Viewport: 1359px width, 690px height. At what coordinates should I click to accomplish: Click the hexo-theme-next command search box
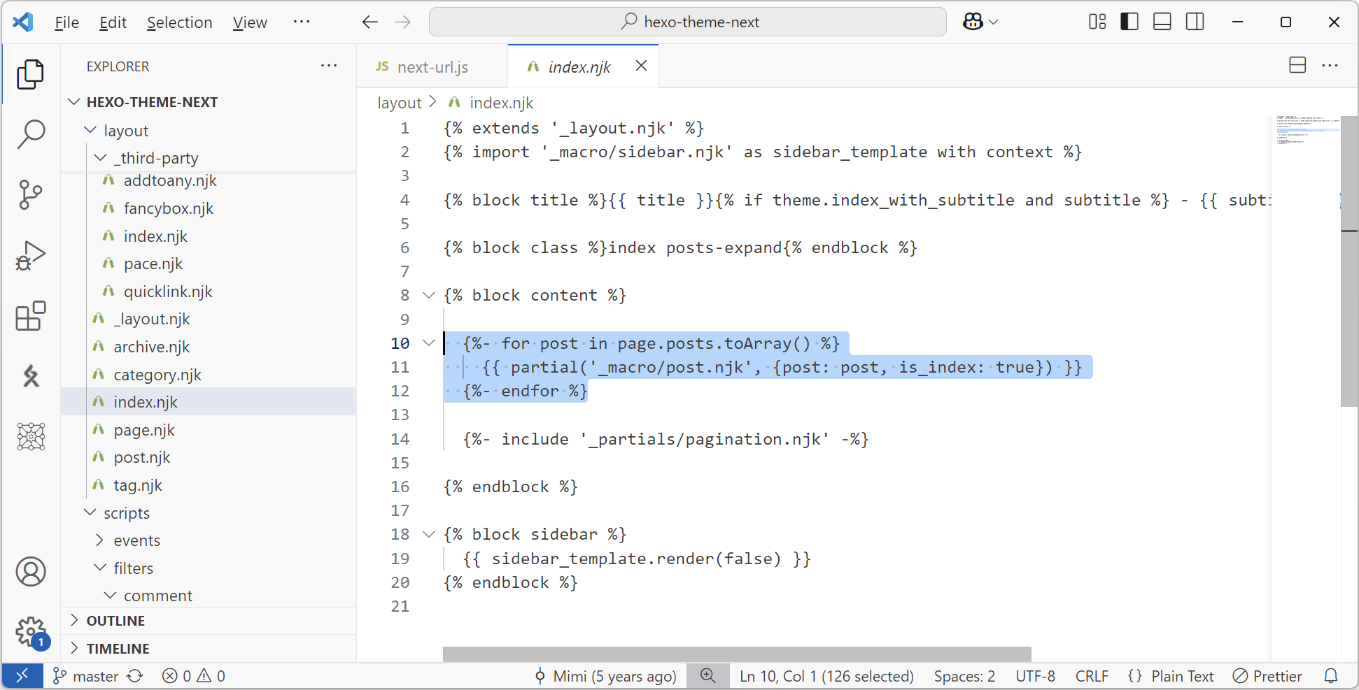tap(688, 22)
